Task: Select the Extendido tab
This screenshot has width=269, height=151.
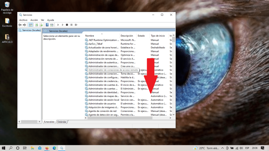Action: 49,122
